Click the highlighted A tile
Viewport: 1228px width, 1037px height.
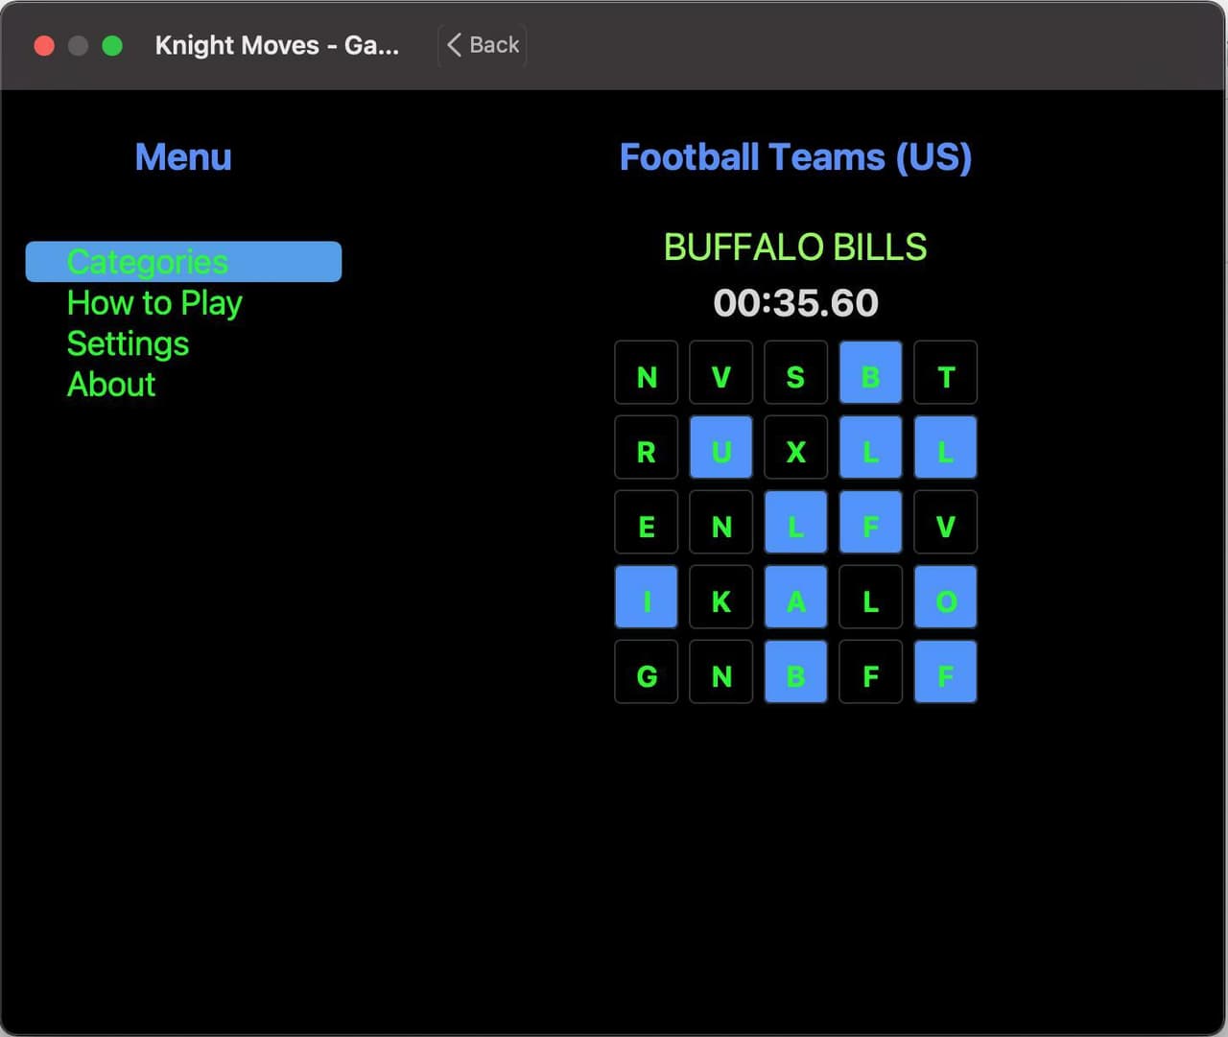(796, 597)
